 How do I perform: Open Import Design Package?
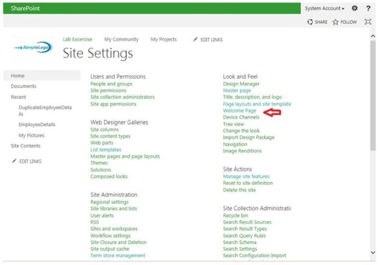click(249, 137)
